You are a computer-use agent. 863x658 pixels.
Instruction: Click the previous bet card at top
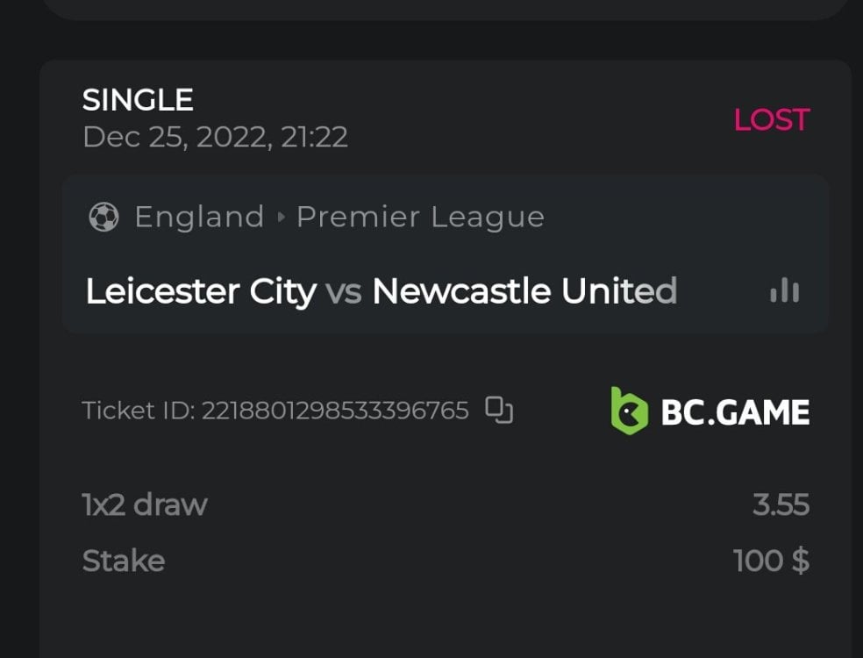point(445,9)
